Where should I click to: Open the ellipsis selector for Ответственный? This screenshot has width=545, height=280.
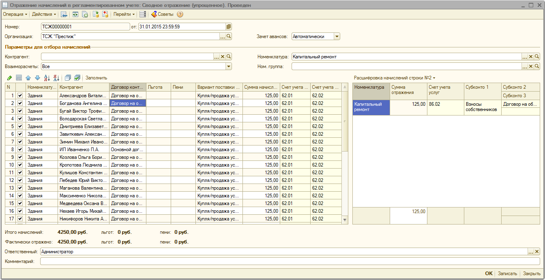click(x=530, y=252)
